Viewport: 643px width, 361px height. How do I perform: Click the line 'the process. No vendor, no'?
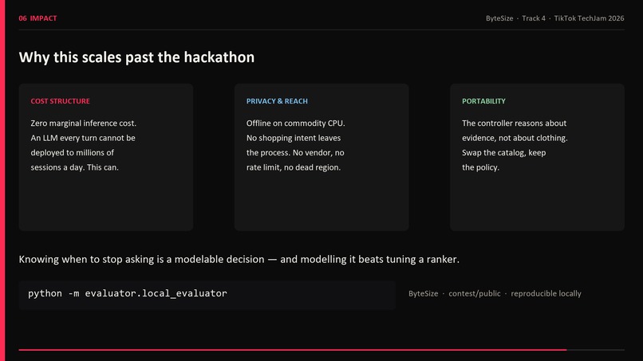point(295,152)
